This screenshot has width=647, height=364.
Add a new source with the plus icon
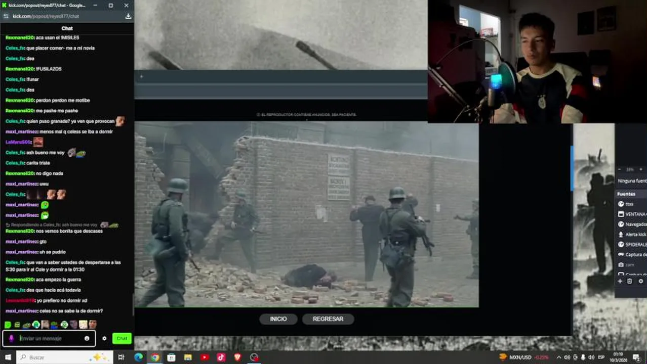tap(620, 281)
